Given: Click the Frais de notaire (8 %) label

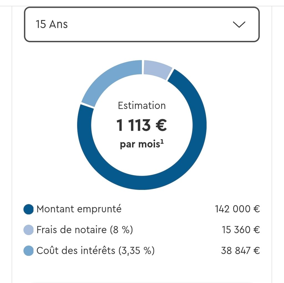Looking at the screenshot, I should (x=85, y=230).
